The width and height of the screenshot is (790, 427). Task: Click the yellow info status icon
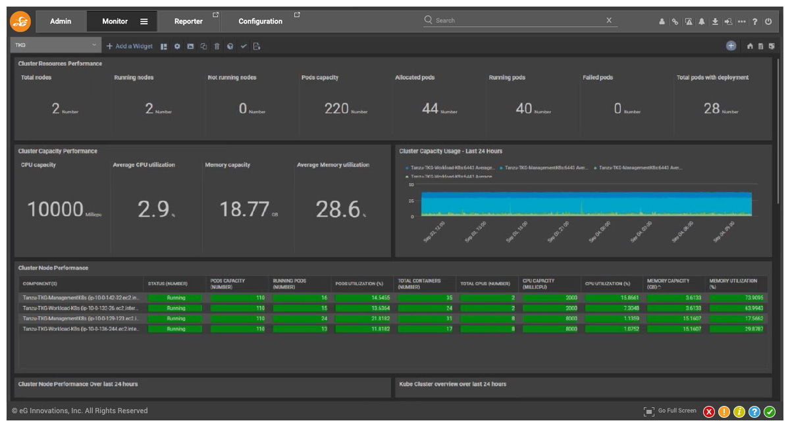739,412
